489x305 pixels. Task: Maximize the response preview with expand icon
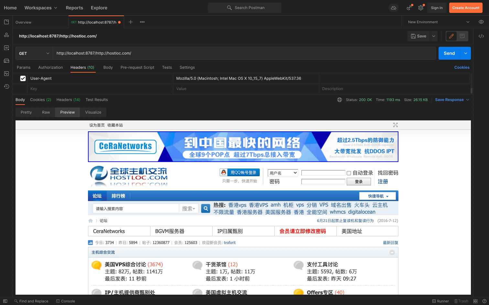point(395,125)
